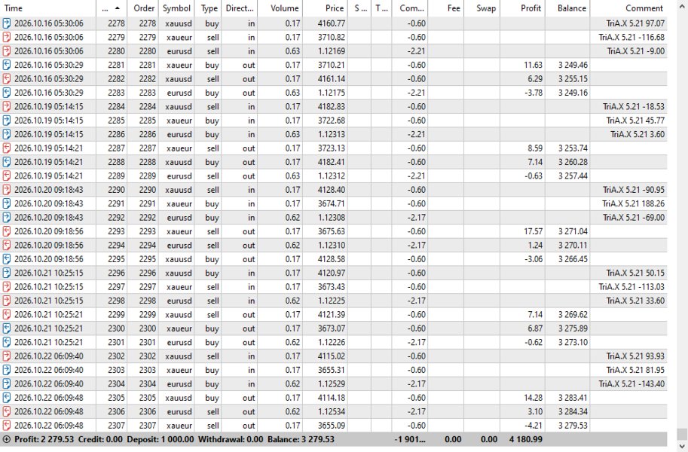The width and height of the screenshot is (688, 452).
Task: Click the summary text 'Deposit: 1 000.00'
Action: (x=161, y=439)
